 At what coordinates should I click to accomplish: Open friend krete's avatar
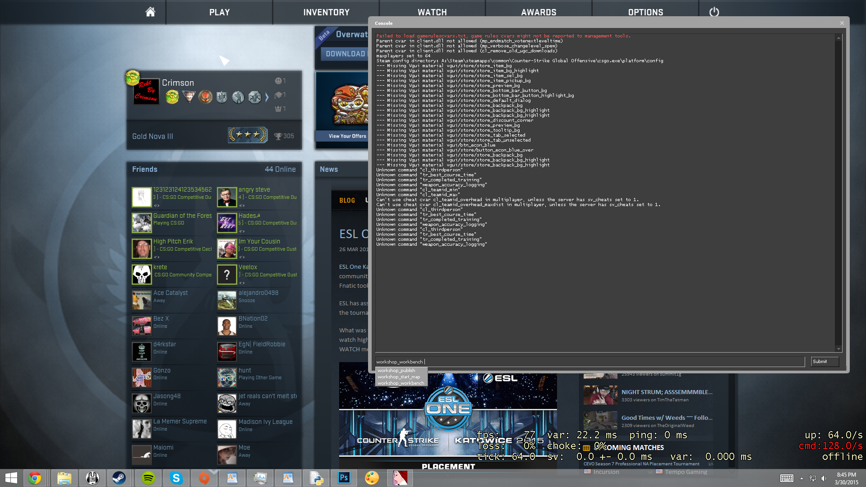pos(142,274)
